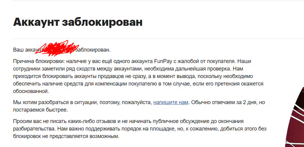
Task: Click the "блокировок не представляется возможным." line
Action: (66, 136)
